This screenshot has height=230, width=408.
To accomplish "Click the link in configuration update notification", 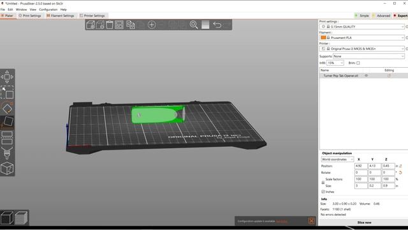I will [281, 222].
